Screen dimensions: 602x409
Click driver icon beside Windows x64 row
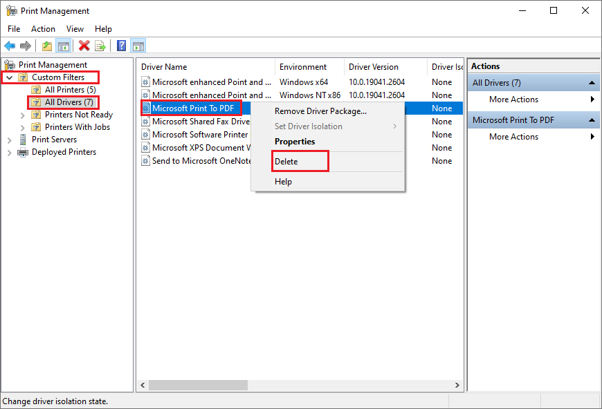(x=145, y=82)
